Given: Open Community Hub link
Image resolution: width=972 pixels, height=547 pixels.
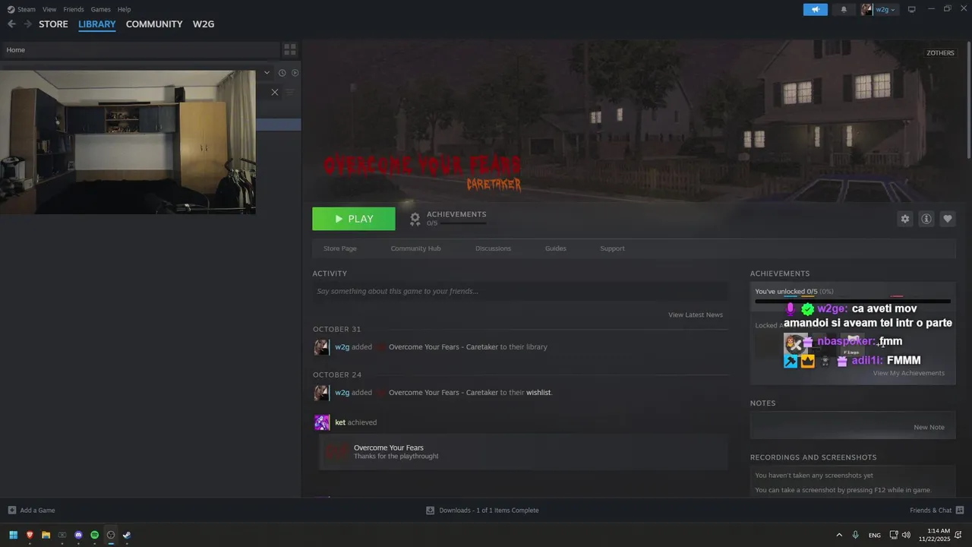Looking at the screenshot, I should 415,248.
